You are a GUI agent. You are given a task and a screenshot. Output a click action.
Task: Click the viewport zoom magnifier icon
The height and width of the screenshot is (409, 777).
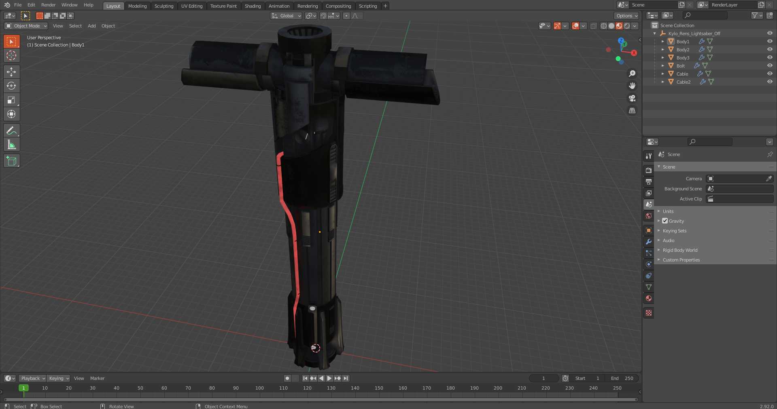(632, 74)
